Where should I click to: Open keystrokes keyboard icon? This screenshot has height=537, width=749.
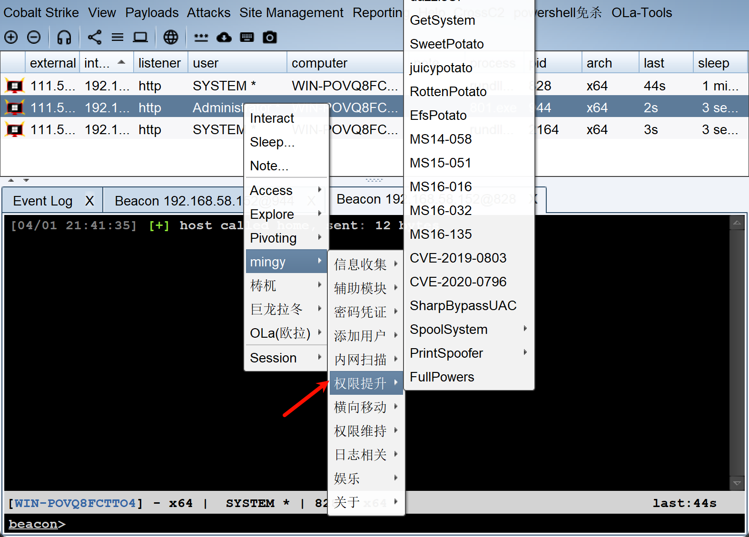coord(247,37)
